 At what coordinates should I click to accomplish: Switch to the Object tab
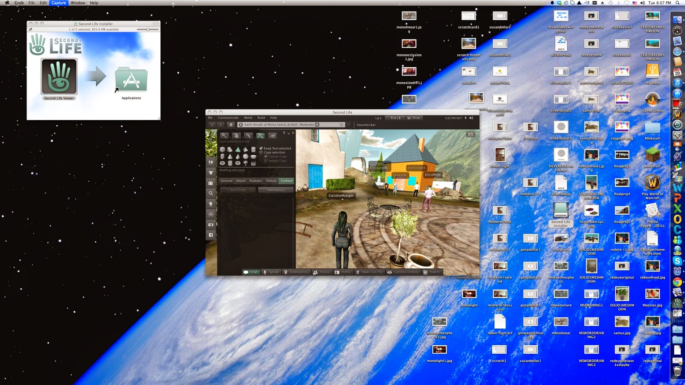[241, 181]
